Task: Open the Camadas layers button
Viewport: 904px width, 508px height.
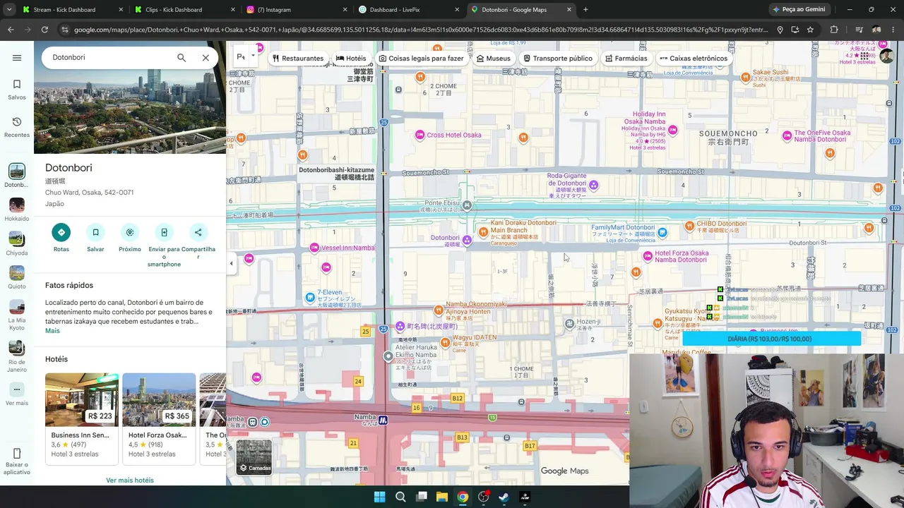Action: [254, 456]
